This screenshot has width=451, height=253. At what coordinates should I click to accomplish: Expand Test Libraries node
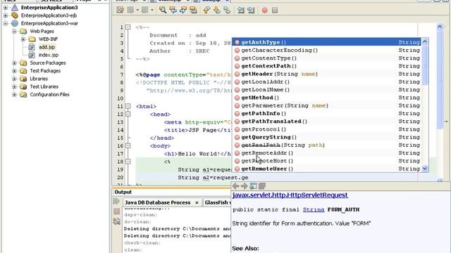pyautogui.click(x=14, y=86)
